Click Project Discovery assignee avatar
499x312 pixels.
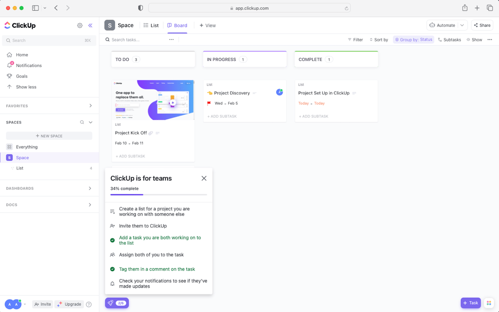coord(279,92)
